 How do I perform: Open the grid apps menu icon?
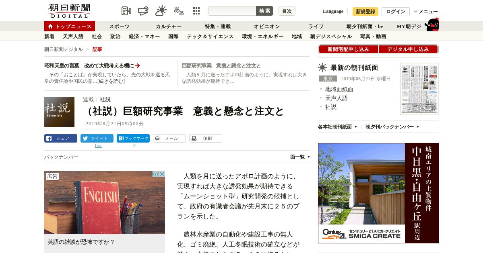pyautogui.click(x=196, y=11)
